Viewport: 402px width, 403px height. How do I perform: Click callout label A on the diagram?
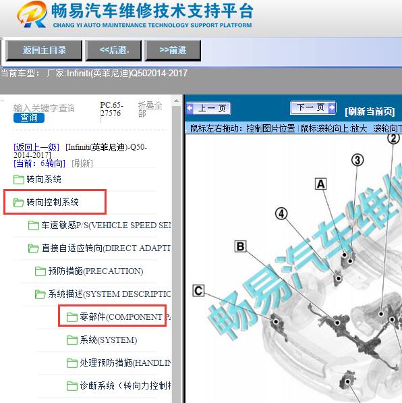coord(321,184)
